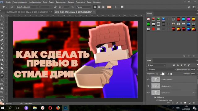Image resolution: width=198 pixels, height=111 pixels.
Task: Delete style with Styles panel trash icon
Action: click(194, 56)
